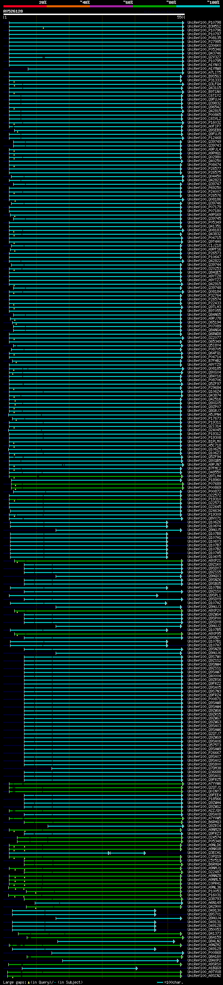This screenshot has height=985, width=223.
Task: Select label UniRef100_Q9AUJ5
Action: click(x=204, y=530)
